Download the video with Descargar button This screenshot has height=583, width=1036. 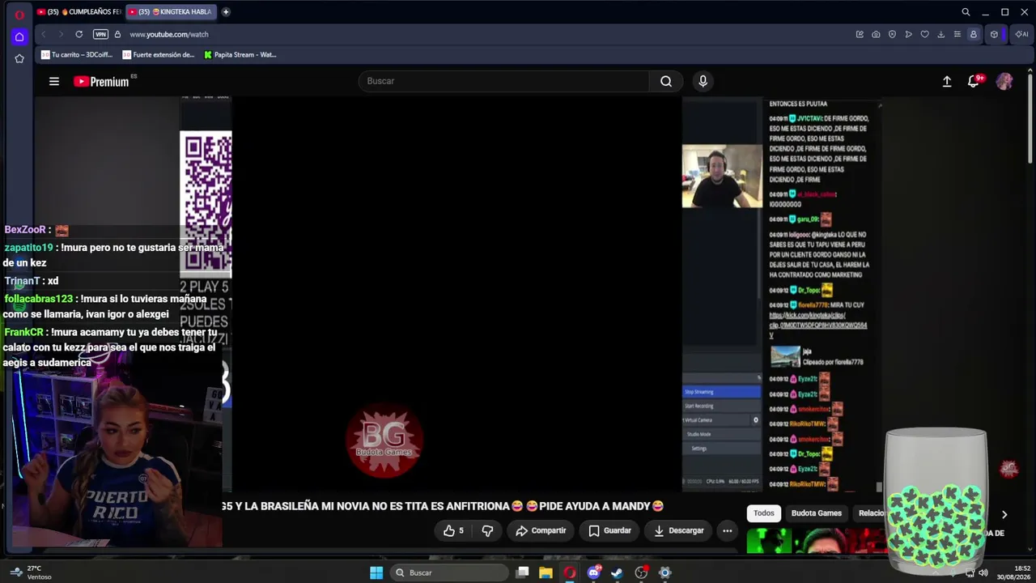pyautogui.click(x=678, y=530)
